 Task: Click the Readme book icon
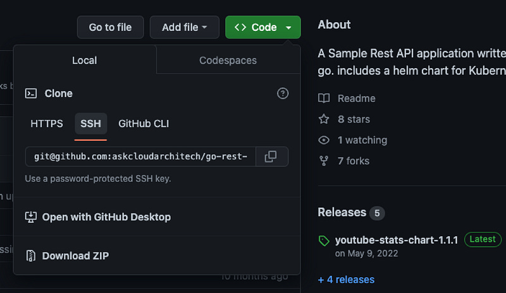pos(324,98)
